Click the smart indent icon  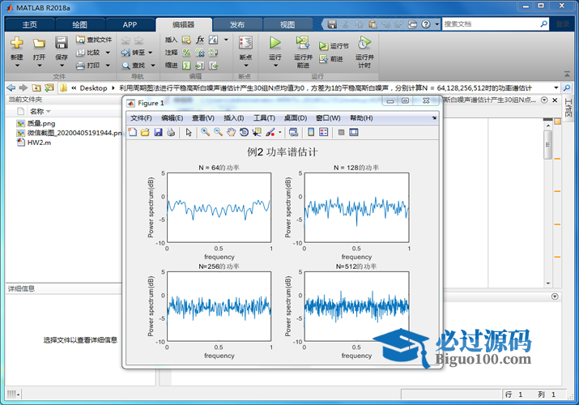click(x=186, y=66)
